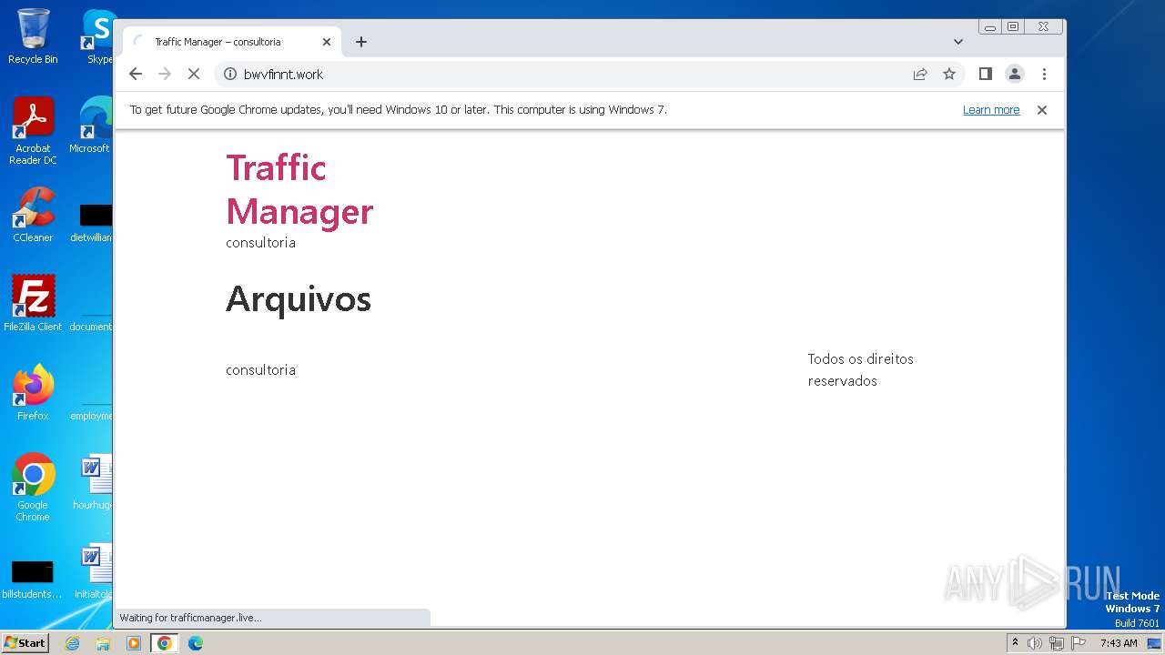This screenshot has width=1165, height=655.
Task: Switch to Chrome in the taskbar
Action: 165,643
